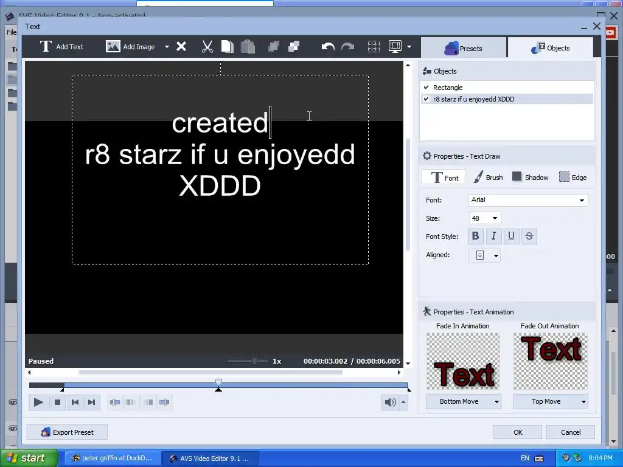Cut selection with scissors icon
Viewport: 623px width, 467px height.
tap(207, 46)
